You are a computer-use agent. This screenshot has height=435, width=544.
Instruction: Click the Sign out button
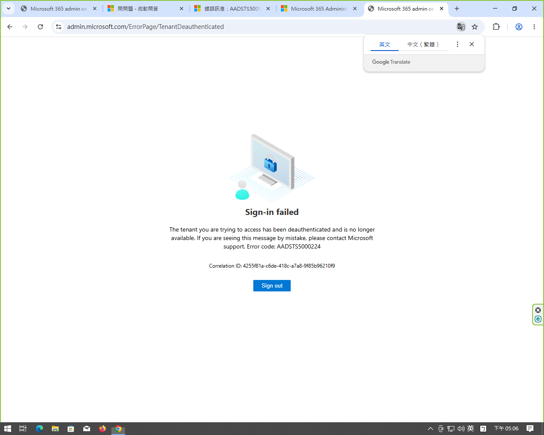[272, 286]
